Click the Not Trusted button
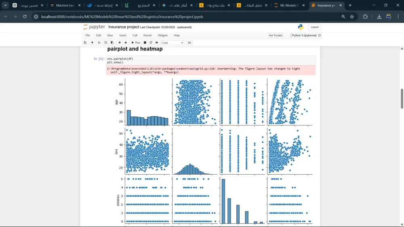404x227 pixels. pyautogui.click(x=276, y=35)
